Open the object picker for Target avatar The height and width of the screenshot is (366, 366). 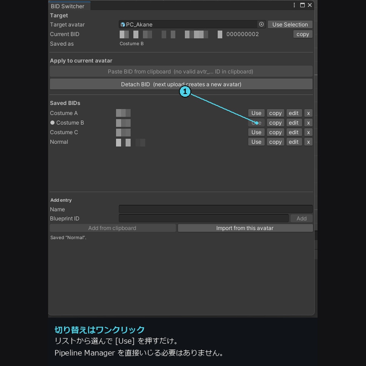[x=261, y=24]
